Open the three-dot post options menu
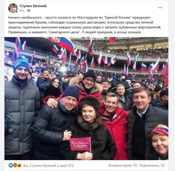Image resolution: width=175 pixels, height=171 pixels. (160, 8)
